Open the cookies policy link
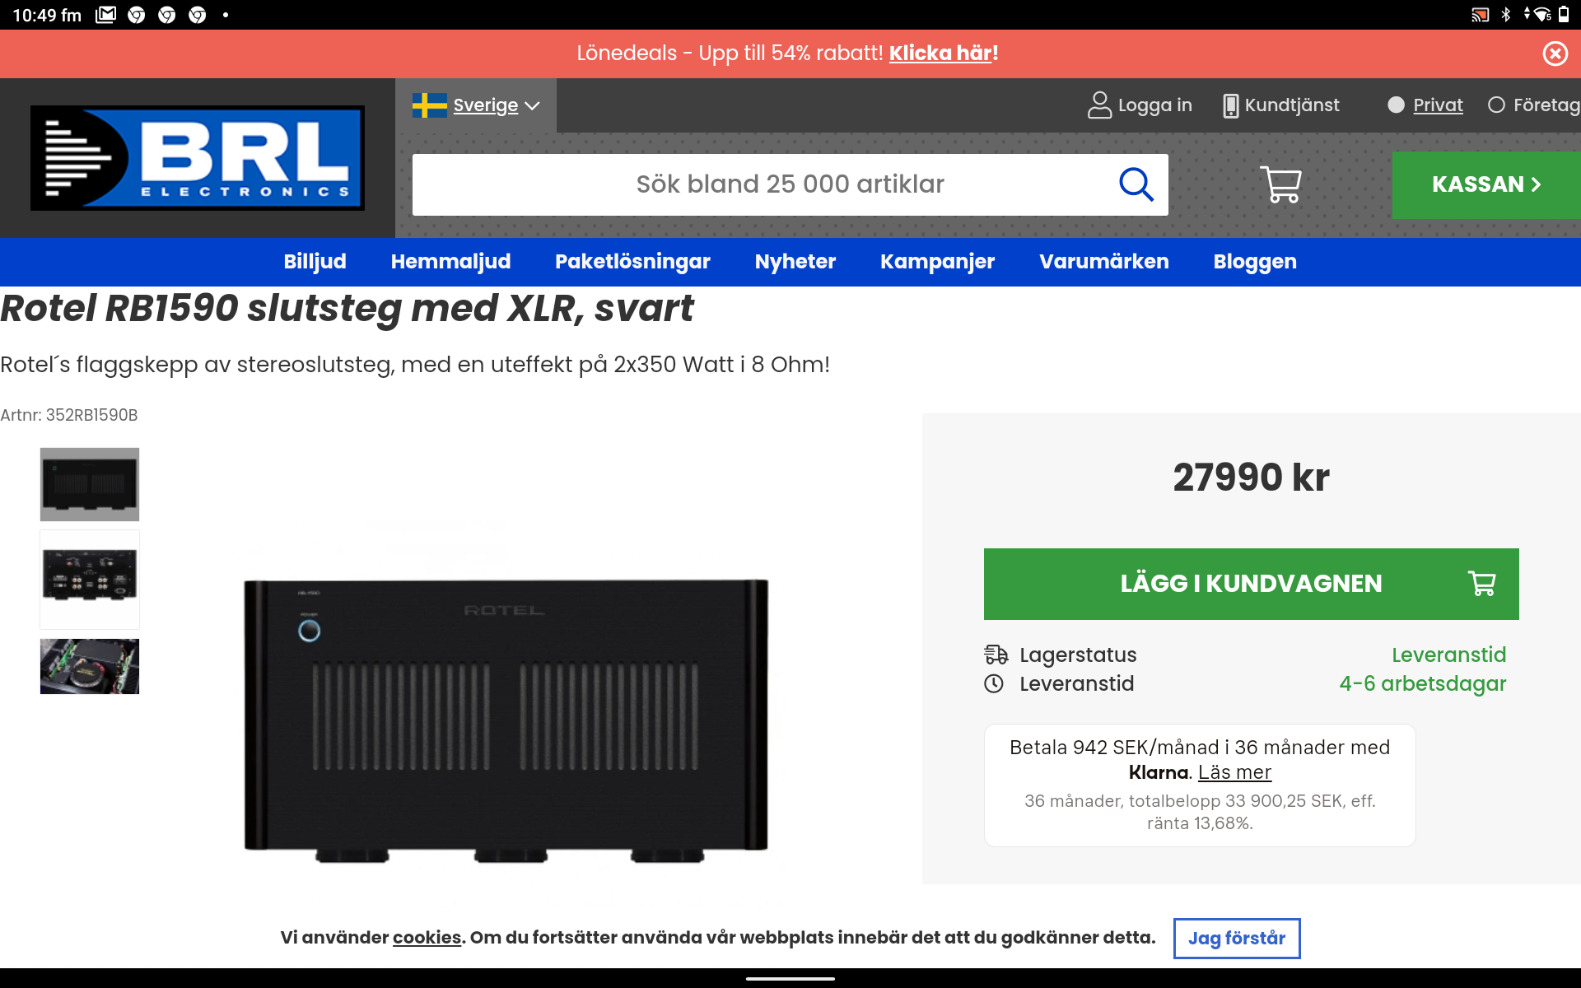The width and height of the screenshot is (1581, 988). pos(427,938)
